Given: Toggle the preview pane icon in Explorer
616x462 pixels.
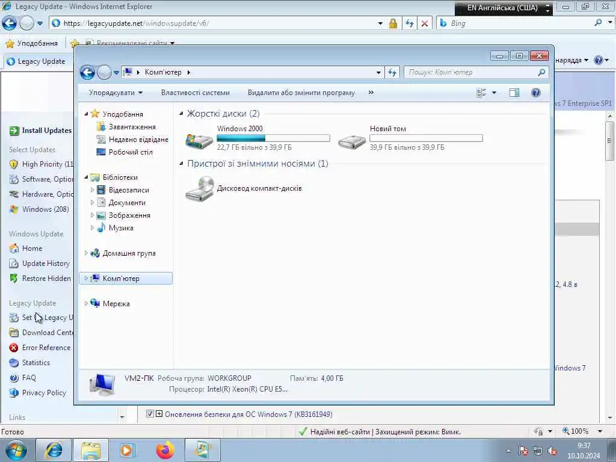Looking at the screenshot, I should tap(514, 93).
